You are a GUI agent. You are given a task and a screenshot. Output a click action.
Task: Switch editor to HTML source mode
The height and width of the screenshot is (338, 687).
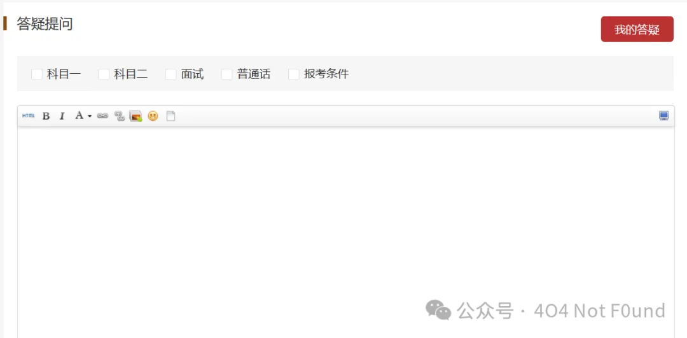28,116
